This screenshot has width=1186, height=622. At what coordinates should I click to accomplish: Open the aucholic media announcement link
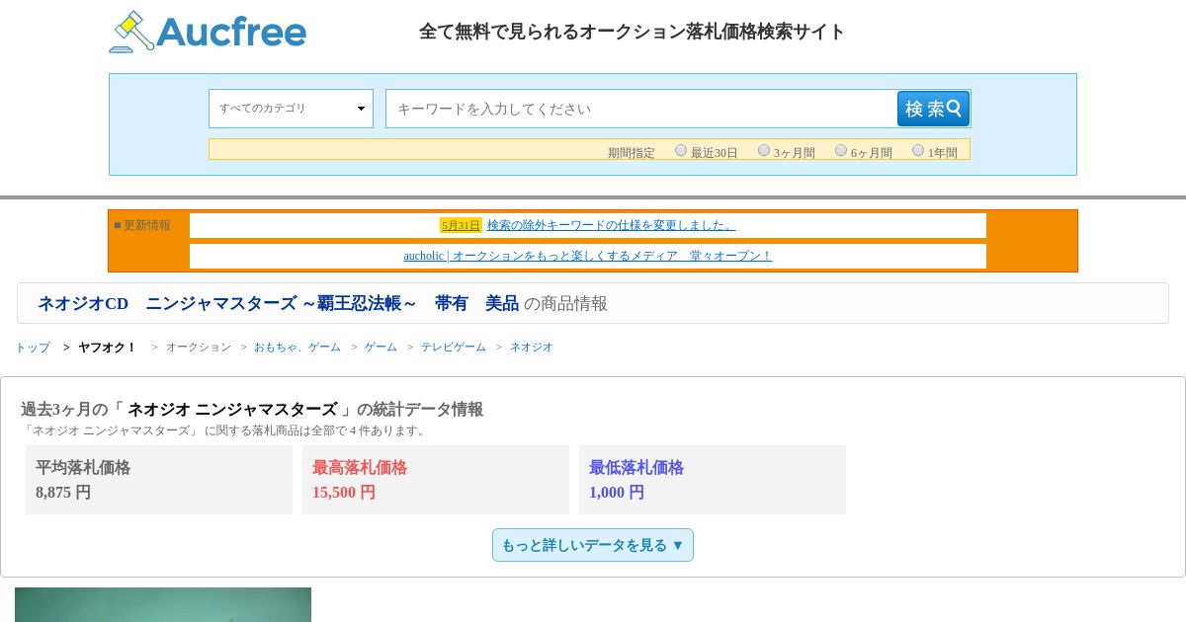pos(587,256)
